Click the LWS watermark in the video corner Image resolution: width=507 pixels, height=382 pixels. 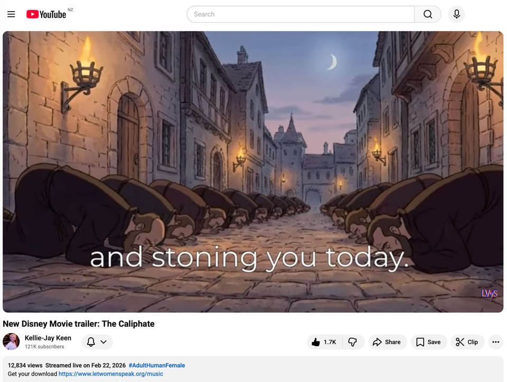489,293
